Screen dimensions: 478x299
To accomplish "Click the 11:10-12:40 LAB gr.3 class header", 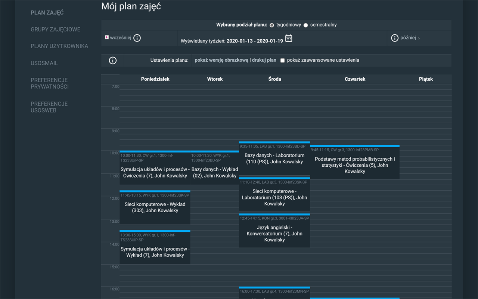I will [x=274, y=182].
